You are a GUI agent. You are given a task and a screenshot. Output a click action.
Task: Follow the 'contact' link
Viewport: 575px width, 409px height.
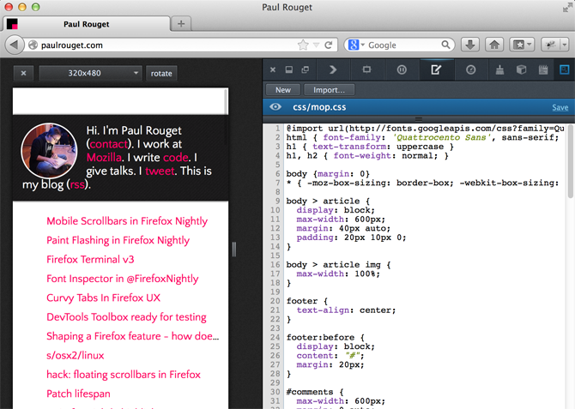point(108,144)
